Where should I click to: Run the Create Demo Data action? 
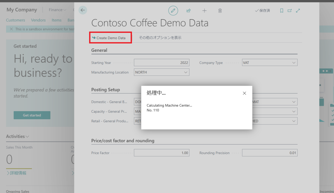pos(110,37)
